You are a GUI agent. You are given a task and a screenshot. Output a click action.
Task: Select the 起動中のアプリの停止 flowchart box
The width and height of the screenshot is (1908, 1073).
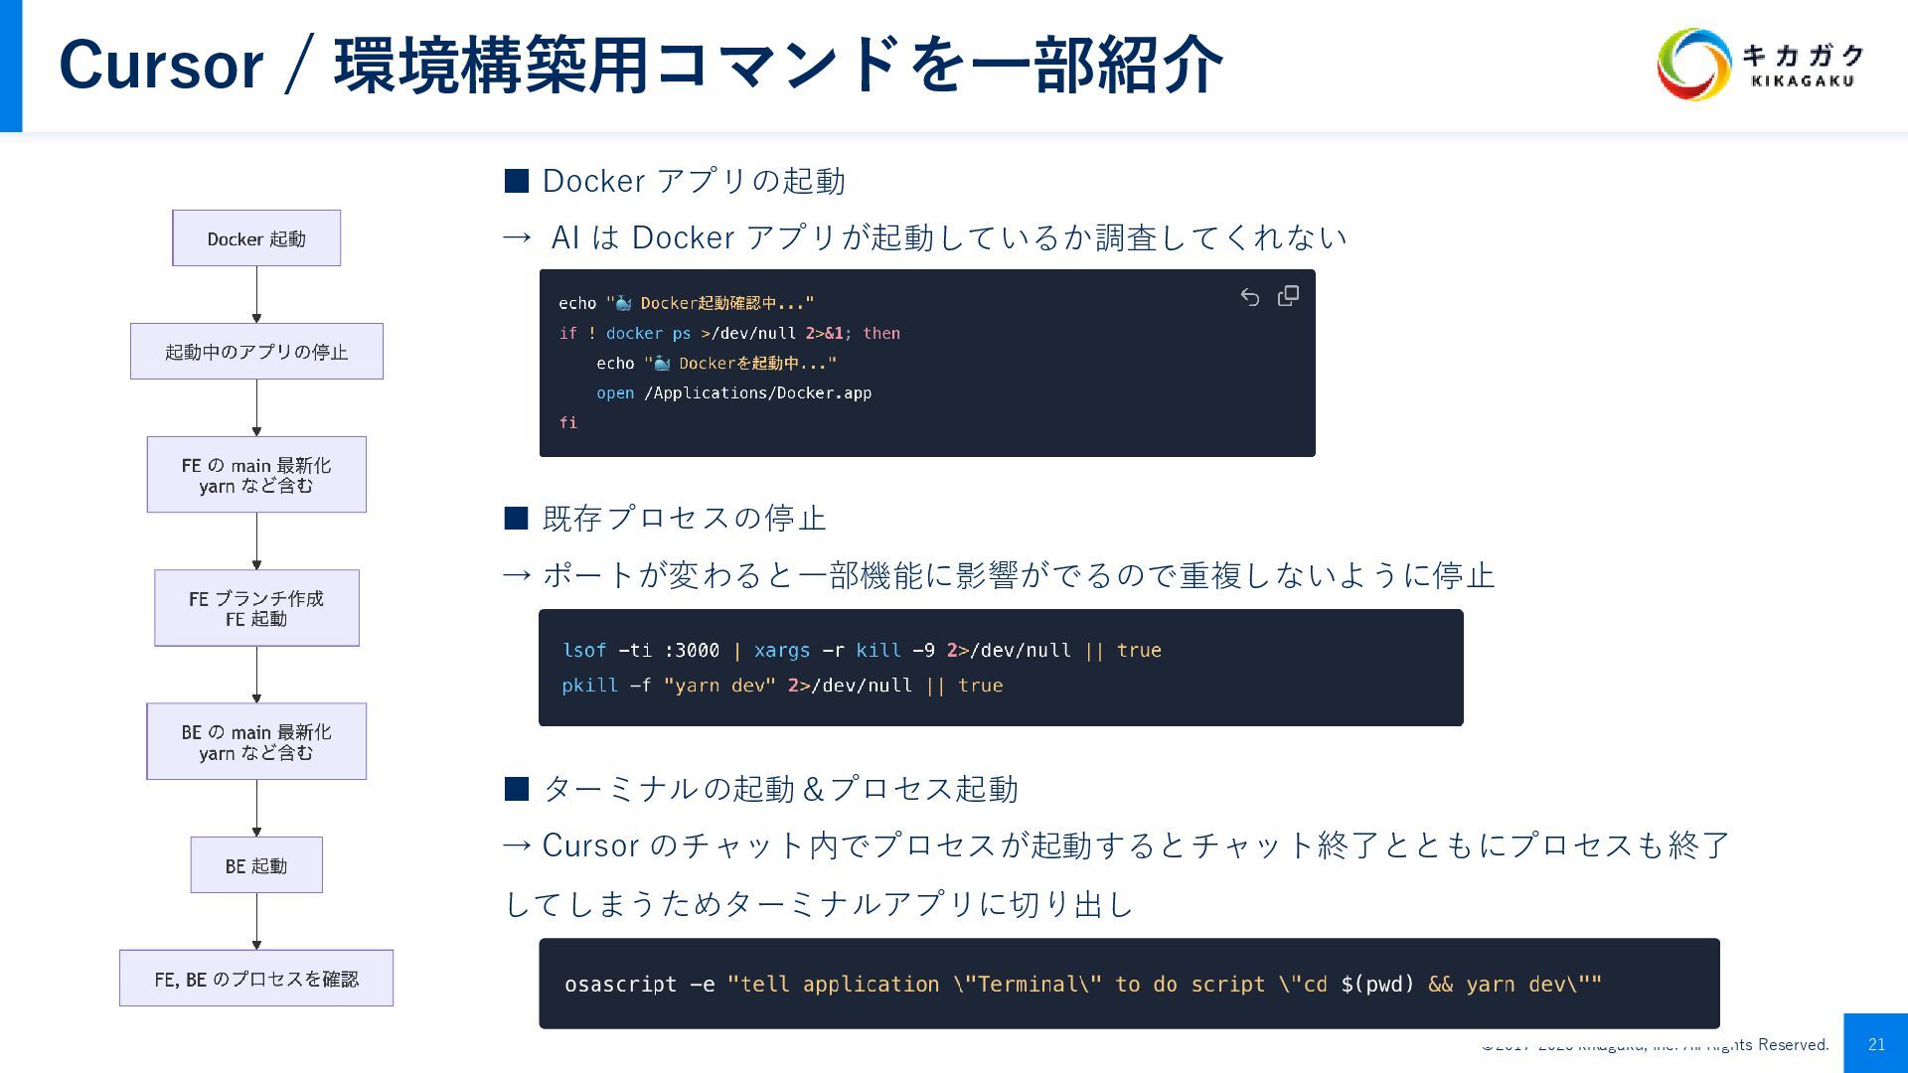click(256, 352)
